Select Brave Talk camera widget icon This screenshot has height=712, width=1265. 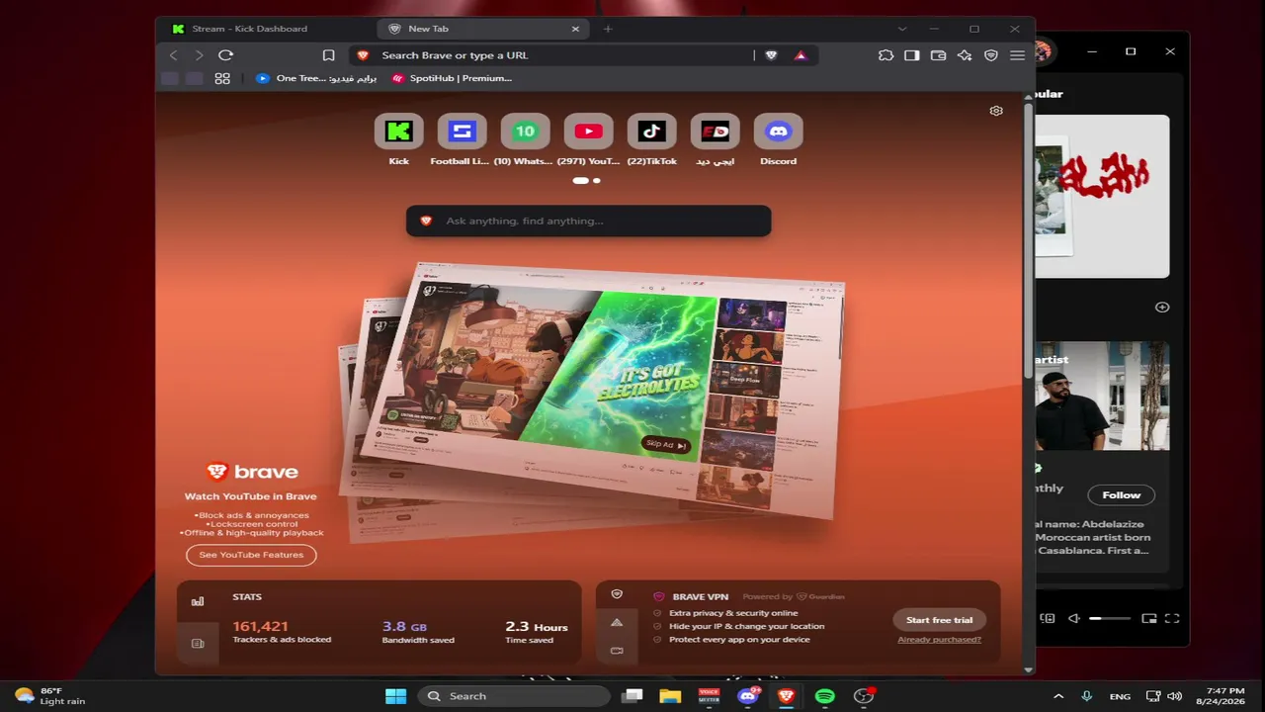[x=617, y=650]
